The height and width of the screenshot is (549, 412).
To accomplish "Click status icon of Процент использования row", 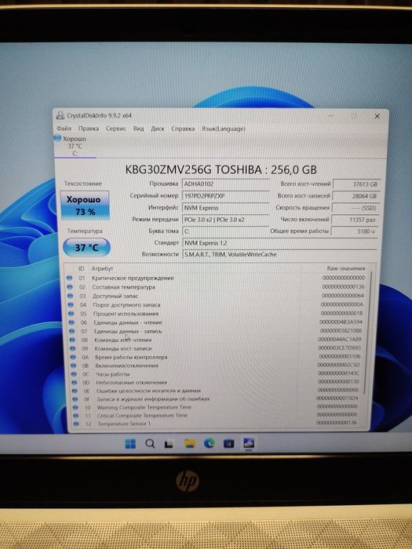I will [x=71, y=314].
